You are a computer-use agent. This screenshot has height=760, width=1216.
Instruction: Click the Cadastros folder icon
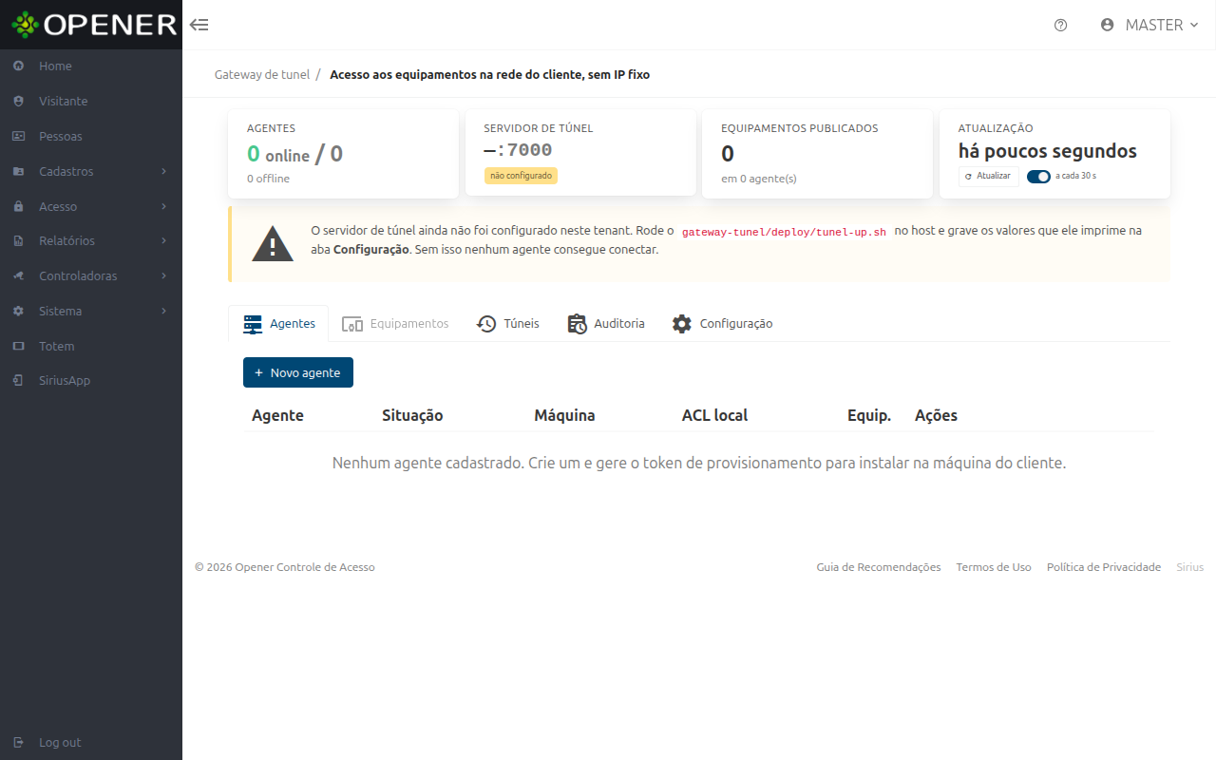pyautogui.click(x=18, y=171)
